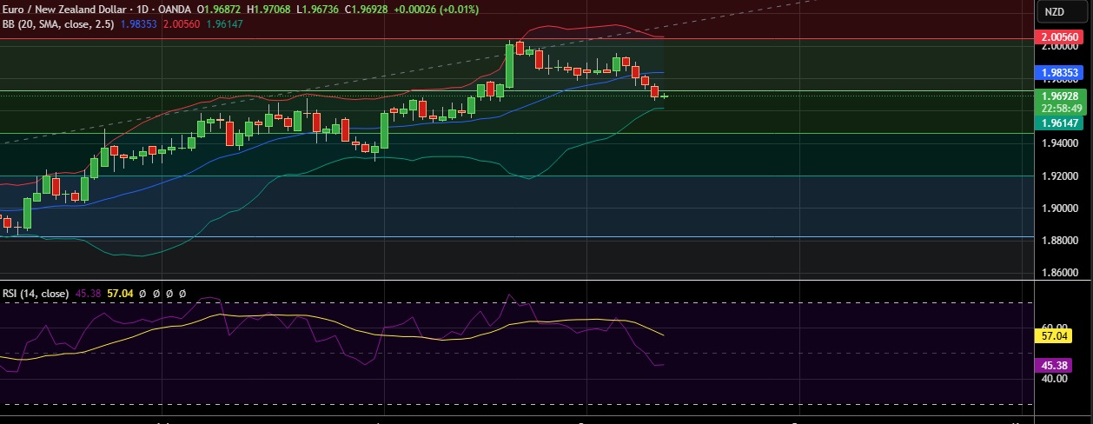The height and width of the screenshot is (424, 1093).
Task: Click the 1.90000 price scale label
Action: click(x=1059, y=209)
